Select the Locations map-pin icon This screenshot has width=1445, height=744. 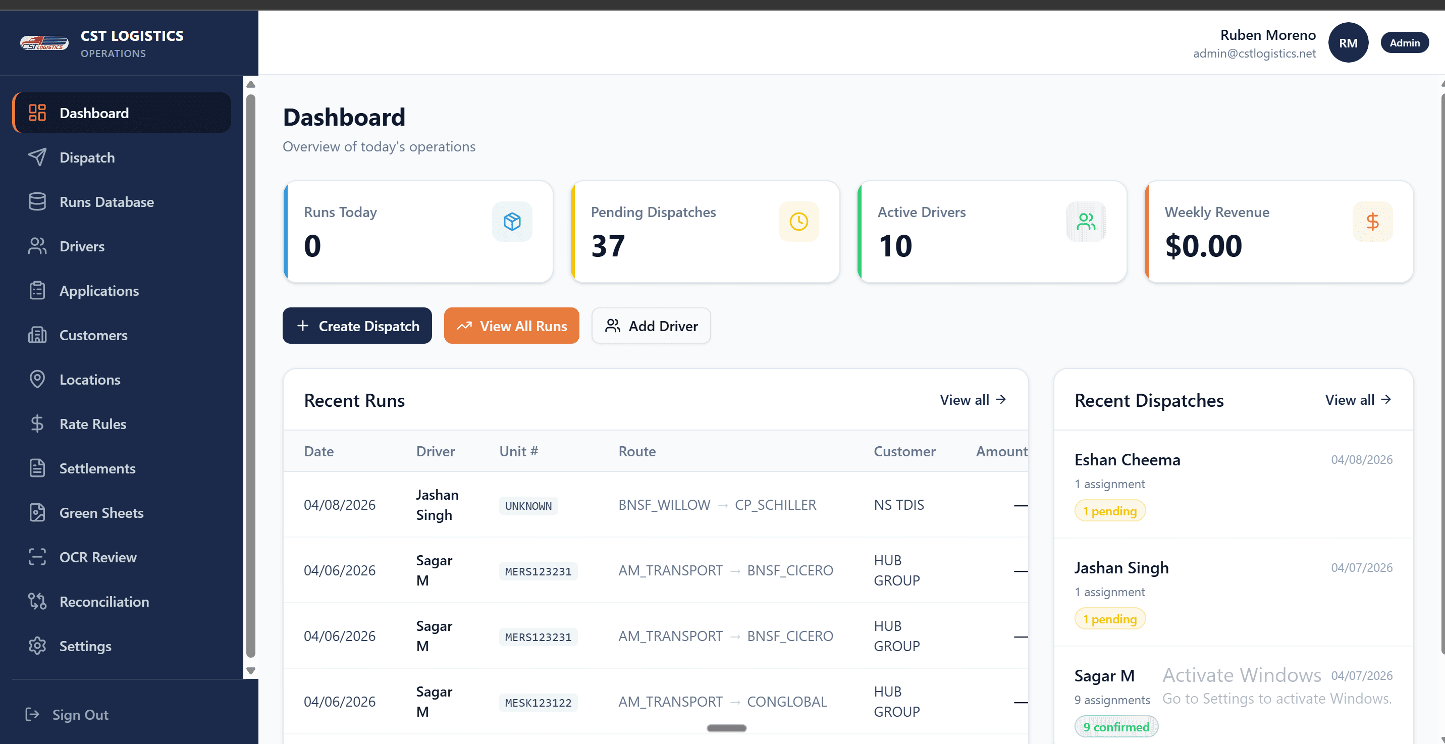(x=37, y=379)
